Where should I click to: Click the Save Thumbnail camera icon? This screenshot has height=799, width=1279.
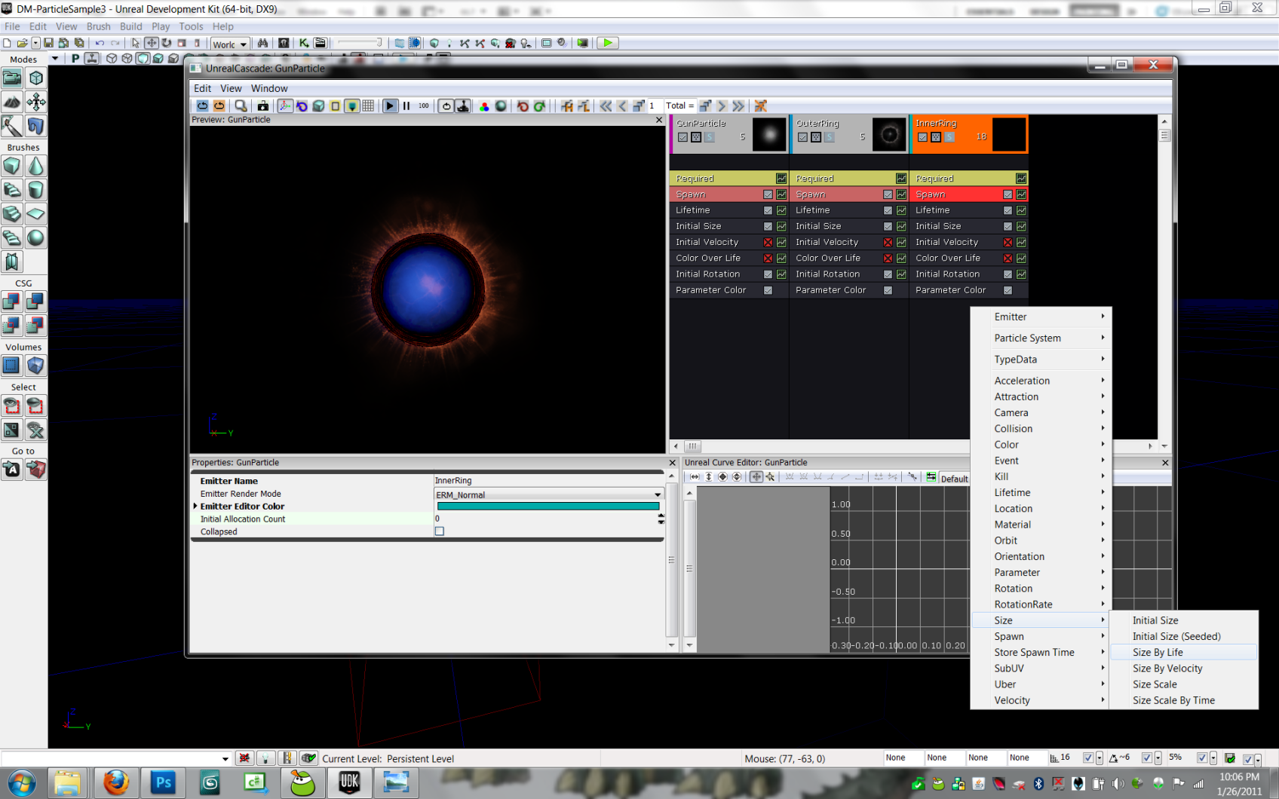pos(262,106)
